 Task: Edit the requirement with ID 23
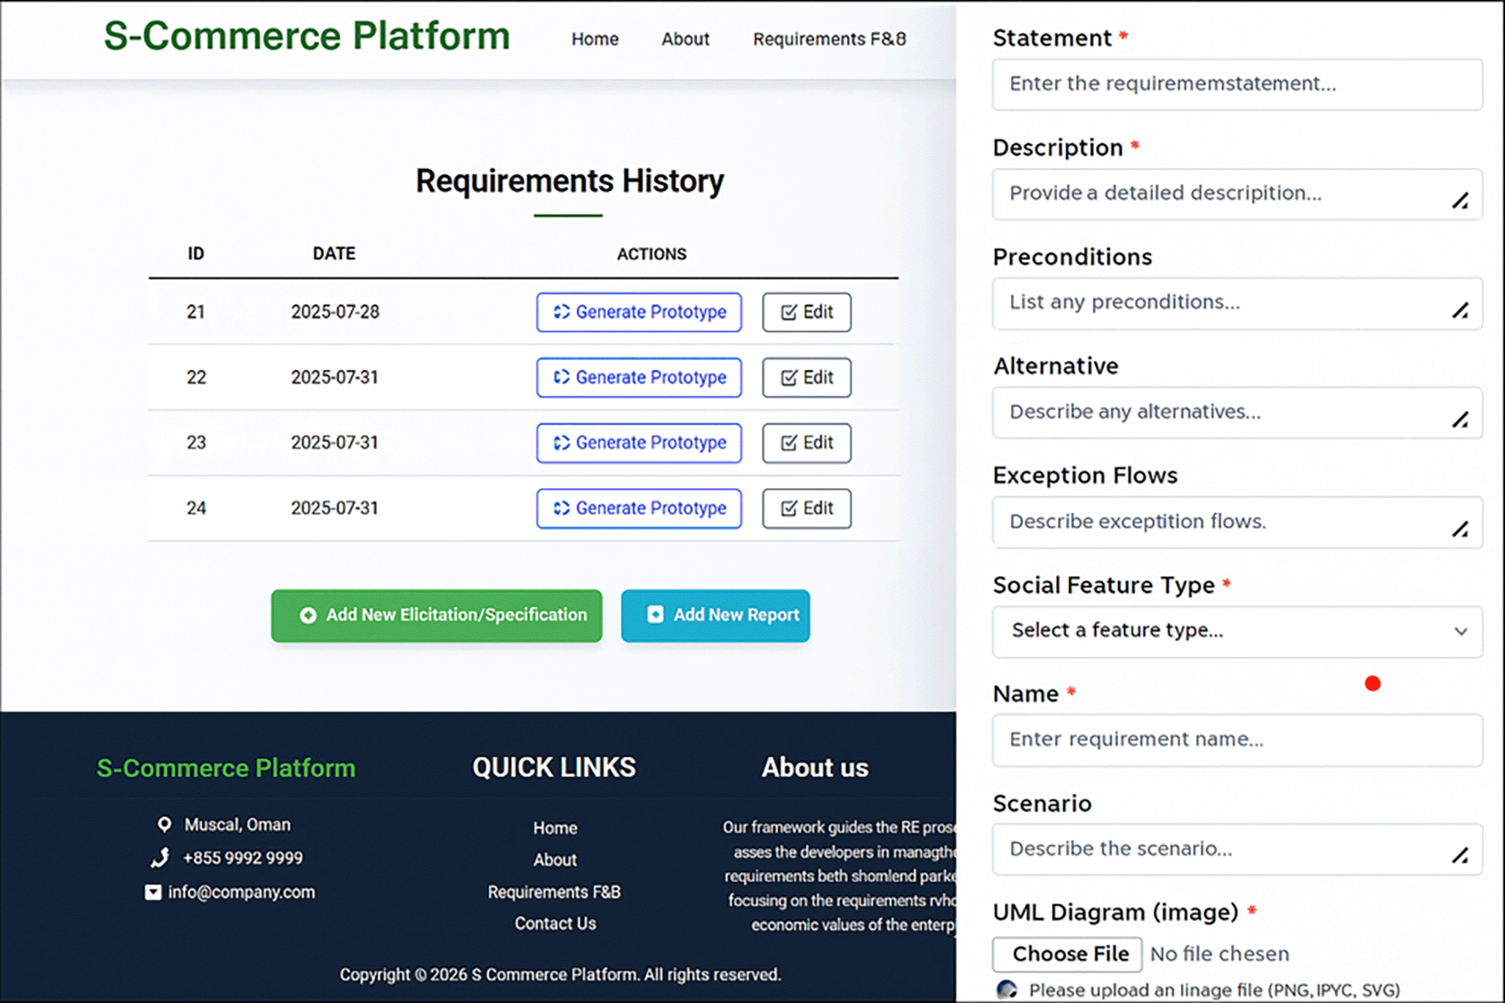806,443
